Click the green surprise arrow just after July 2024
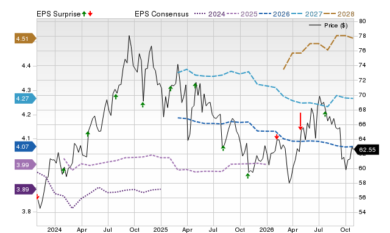The image size is (390, 233). (x=116, y=96)
